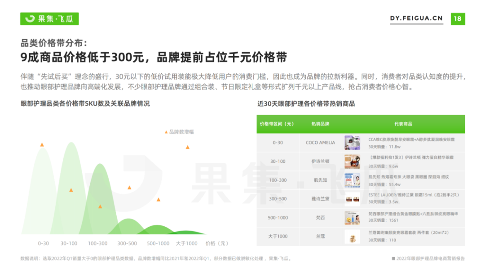
Task: Click the 果集·飞瓜 logo badge
Action: (x=49, y=19)
